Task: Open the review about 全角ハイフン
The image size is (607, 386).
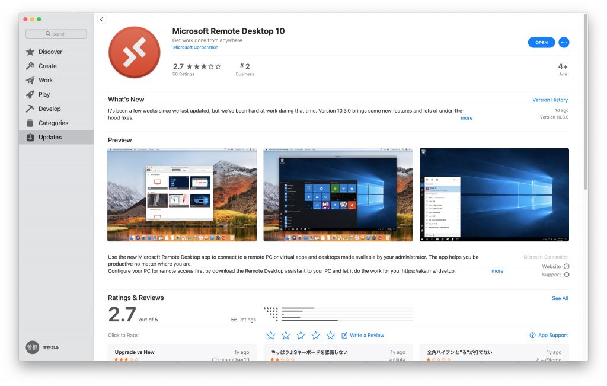Action: (494, 353)
